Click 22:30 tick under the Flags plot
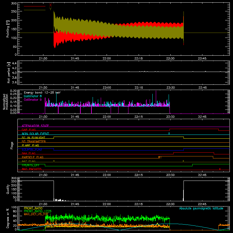 [x=170, y=175]
